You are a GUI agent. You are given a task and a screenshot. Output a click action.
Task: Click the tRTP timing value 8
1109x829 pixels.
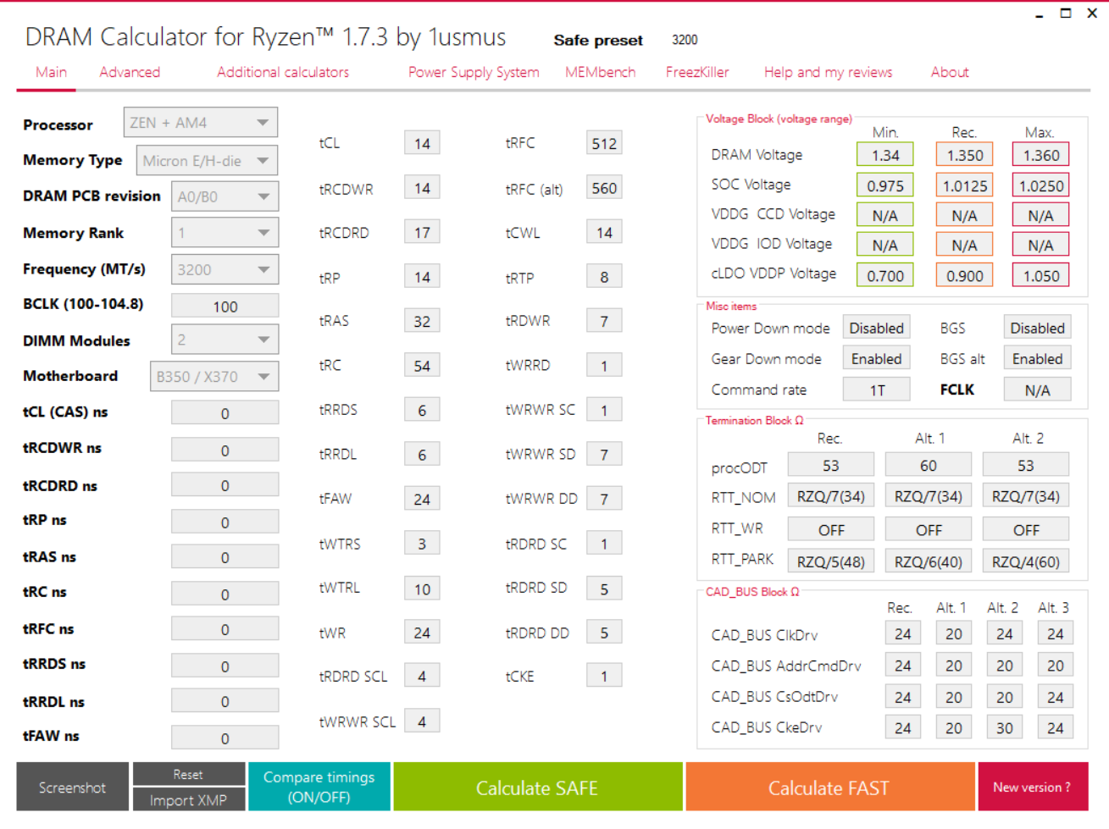[604, 277]
